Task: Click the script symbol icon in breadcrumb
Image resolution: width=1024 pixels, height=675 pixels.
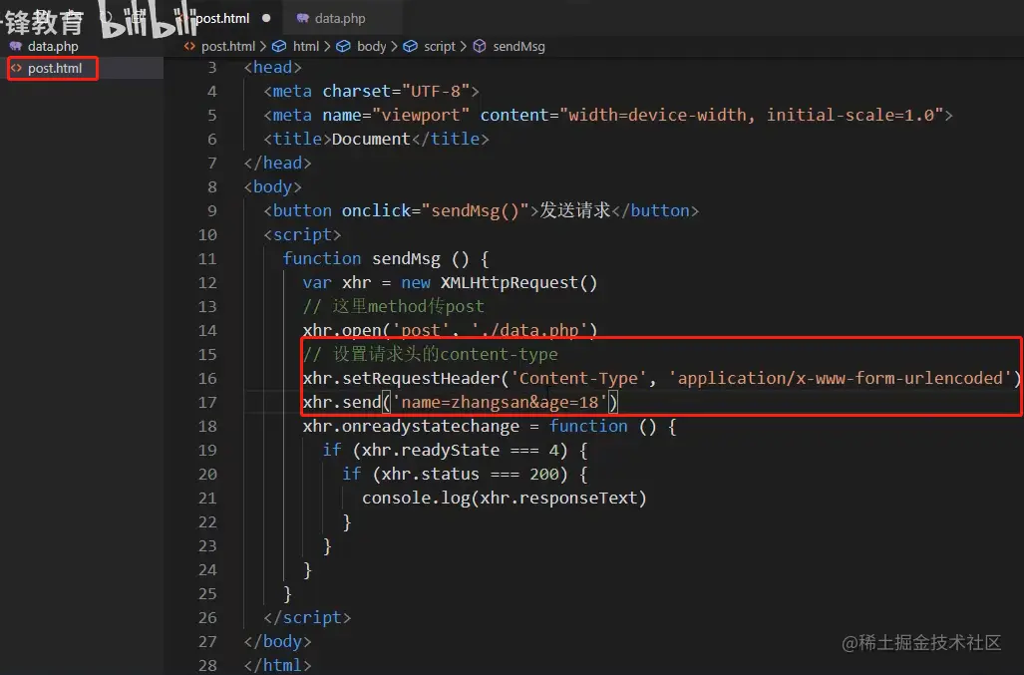Action: [x=410, y=46]
